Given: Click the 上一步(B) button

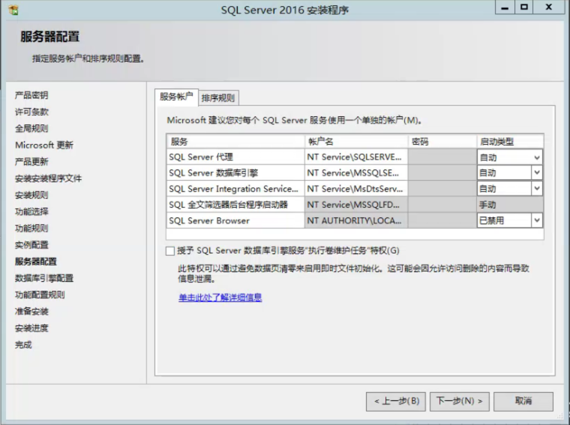Looking at the screenshot, I should click(x=395, y=402).
